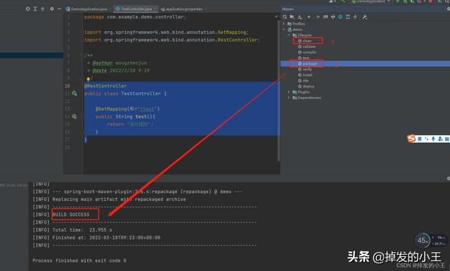Screen dimensions: 450x271
Task: Close the DemoApplication.java tab
Action: (x=110, y=9)
